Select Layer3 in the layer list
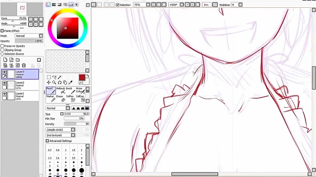316x177 pixels. [x=20, y=74]
